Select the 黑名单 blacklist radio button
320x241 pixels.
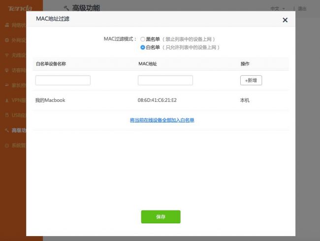coord(143,39)
